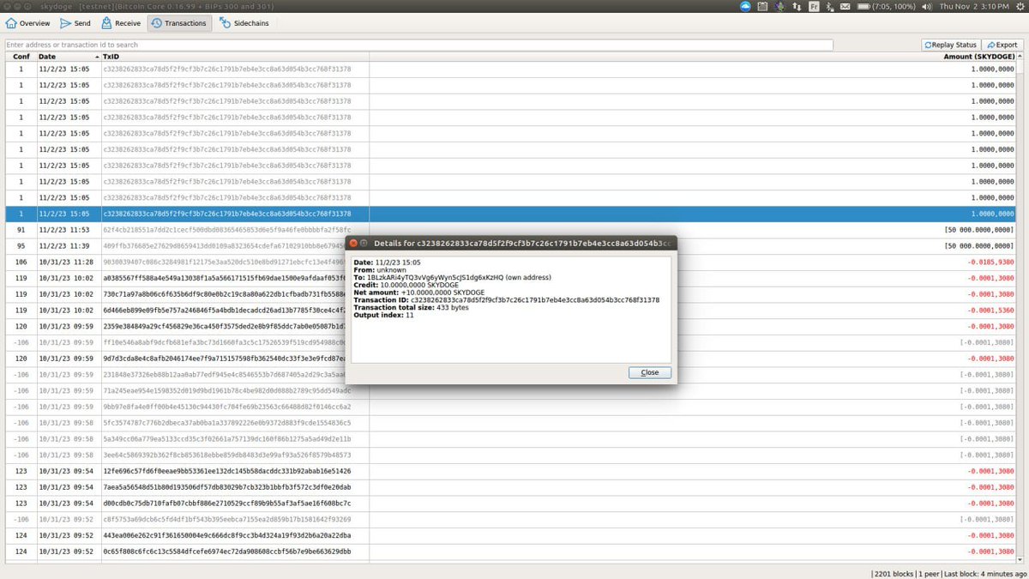Click the Replay Status button
The width and height of the screenshot is (1029, 579).
tap(950, 45)
